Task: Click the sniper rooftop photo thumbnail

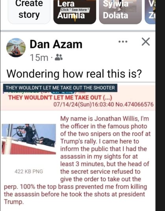Action: [29, 139]
